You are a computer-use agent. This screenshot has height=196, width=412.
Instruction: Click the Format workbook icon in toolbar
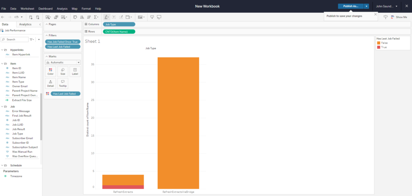[121, 17]
